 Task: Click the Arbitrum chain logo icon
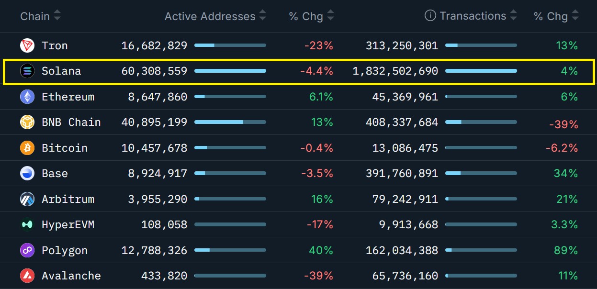tap(27, 199)
